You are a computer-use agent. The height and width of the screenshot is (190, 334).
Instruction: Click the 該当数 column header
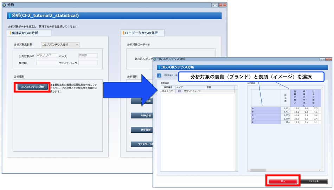click(x=285, y=98)
